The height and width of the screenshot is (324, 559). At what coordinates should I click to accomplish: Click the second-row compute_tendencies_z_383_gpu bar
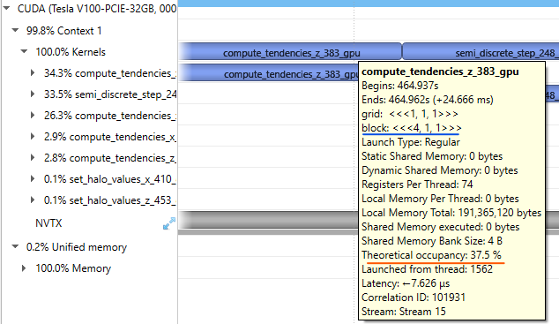click(x=268, y=73)
